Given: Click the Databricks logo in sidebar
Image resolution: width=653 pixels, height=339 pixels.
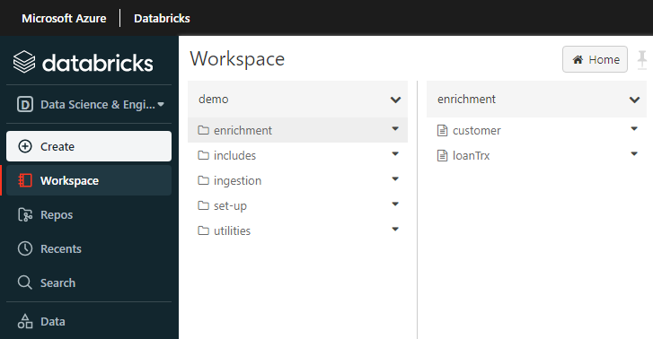Looking at the screenshot, I should coord(83,63).
